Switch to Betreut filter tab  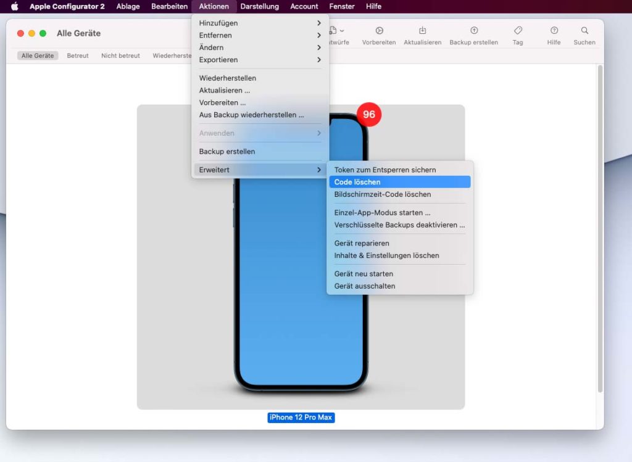(77, 56)
